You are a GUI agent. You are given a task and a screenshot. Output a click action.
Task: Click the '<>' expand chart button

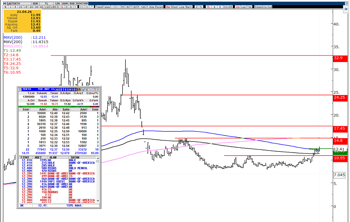(x=87, y=7)
